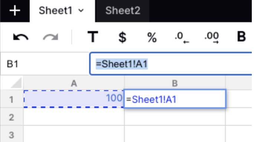Select row 3 header
The width and height of the screenshot is (254, 142).
pyautogui.click(x=12, y=135)
